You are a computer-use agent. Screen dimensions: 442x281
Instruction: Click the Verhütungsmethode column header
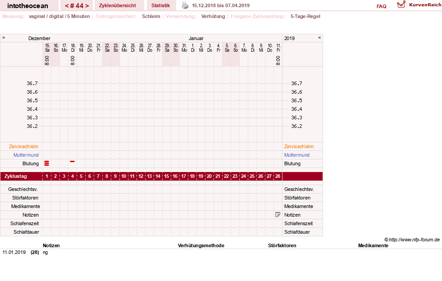201,245
